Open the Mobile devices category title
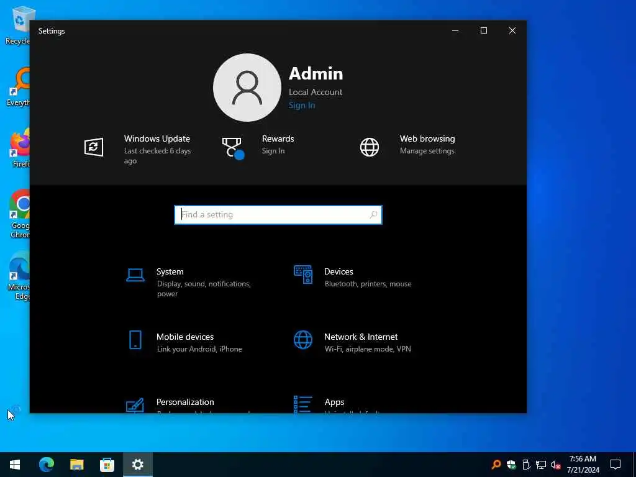 185,337
